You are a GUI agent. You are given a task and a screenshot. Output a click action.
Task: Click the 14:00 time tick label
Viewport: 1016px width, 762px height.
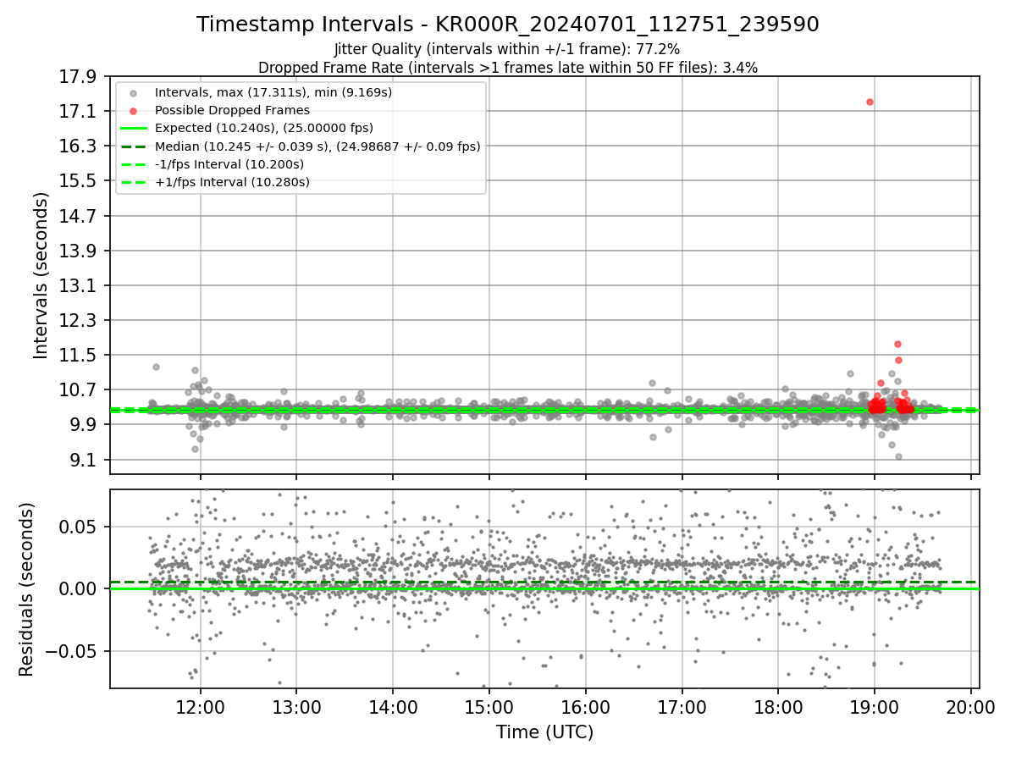click(x=393, y=706)
